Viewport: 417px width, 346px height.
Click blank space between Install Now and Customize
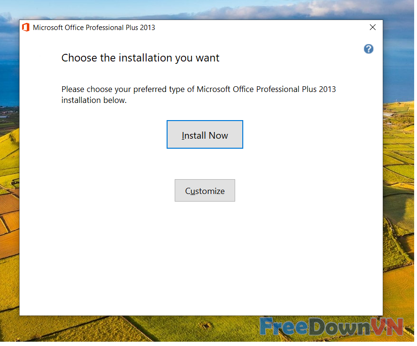coord(205,164)
